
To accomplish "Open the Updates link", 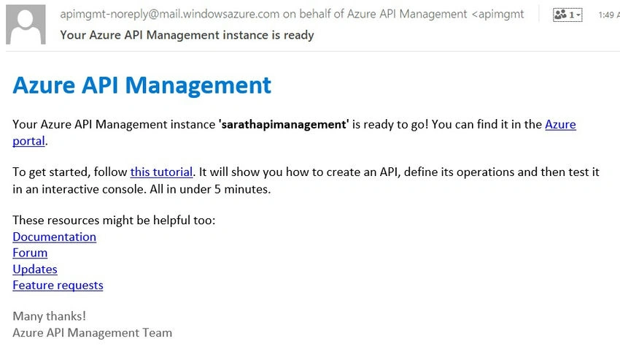I will point(35,269).
